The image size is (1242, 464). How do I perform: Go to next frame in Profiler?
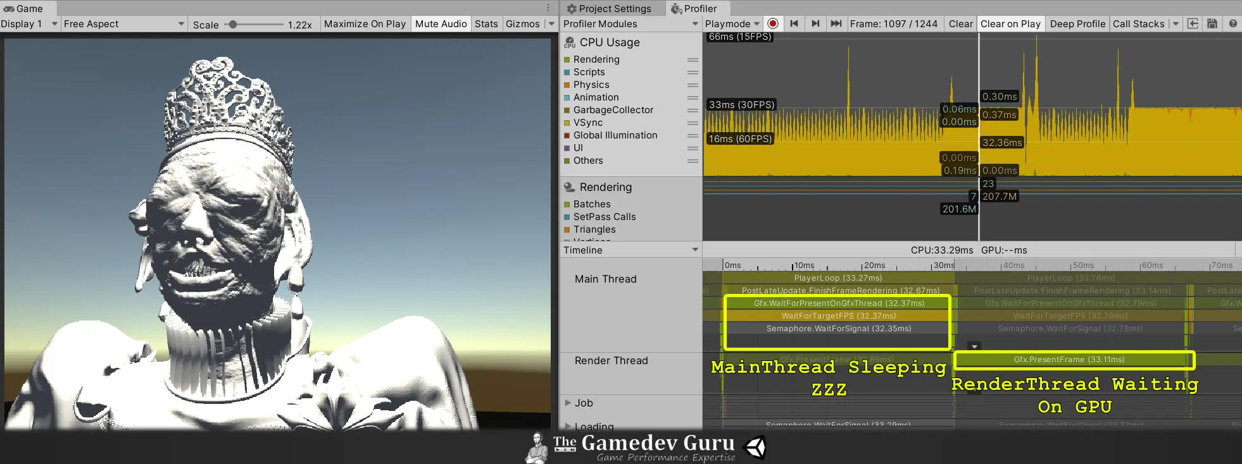point(815,23)
